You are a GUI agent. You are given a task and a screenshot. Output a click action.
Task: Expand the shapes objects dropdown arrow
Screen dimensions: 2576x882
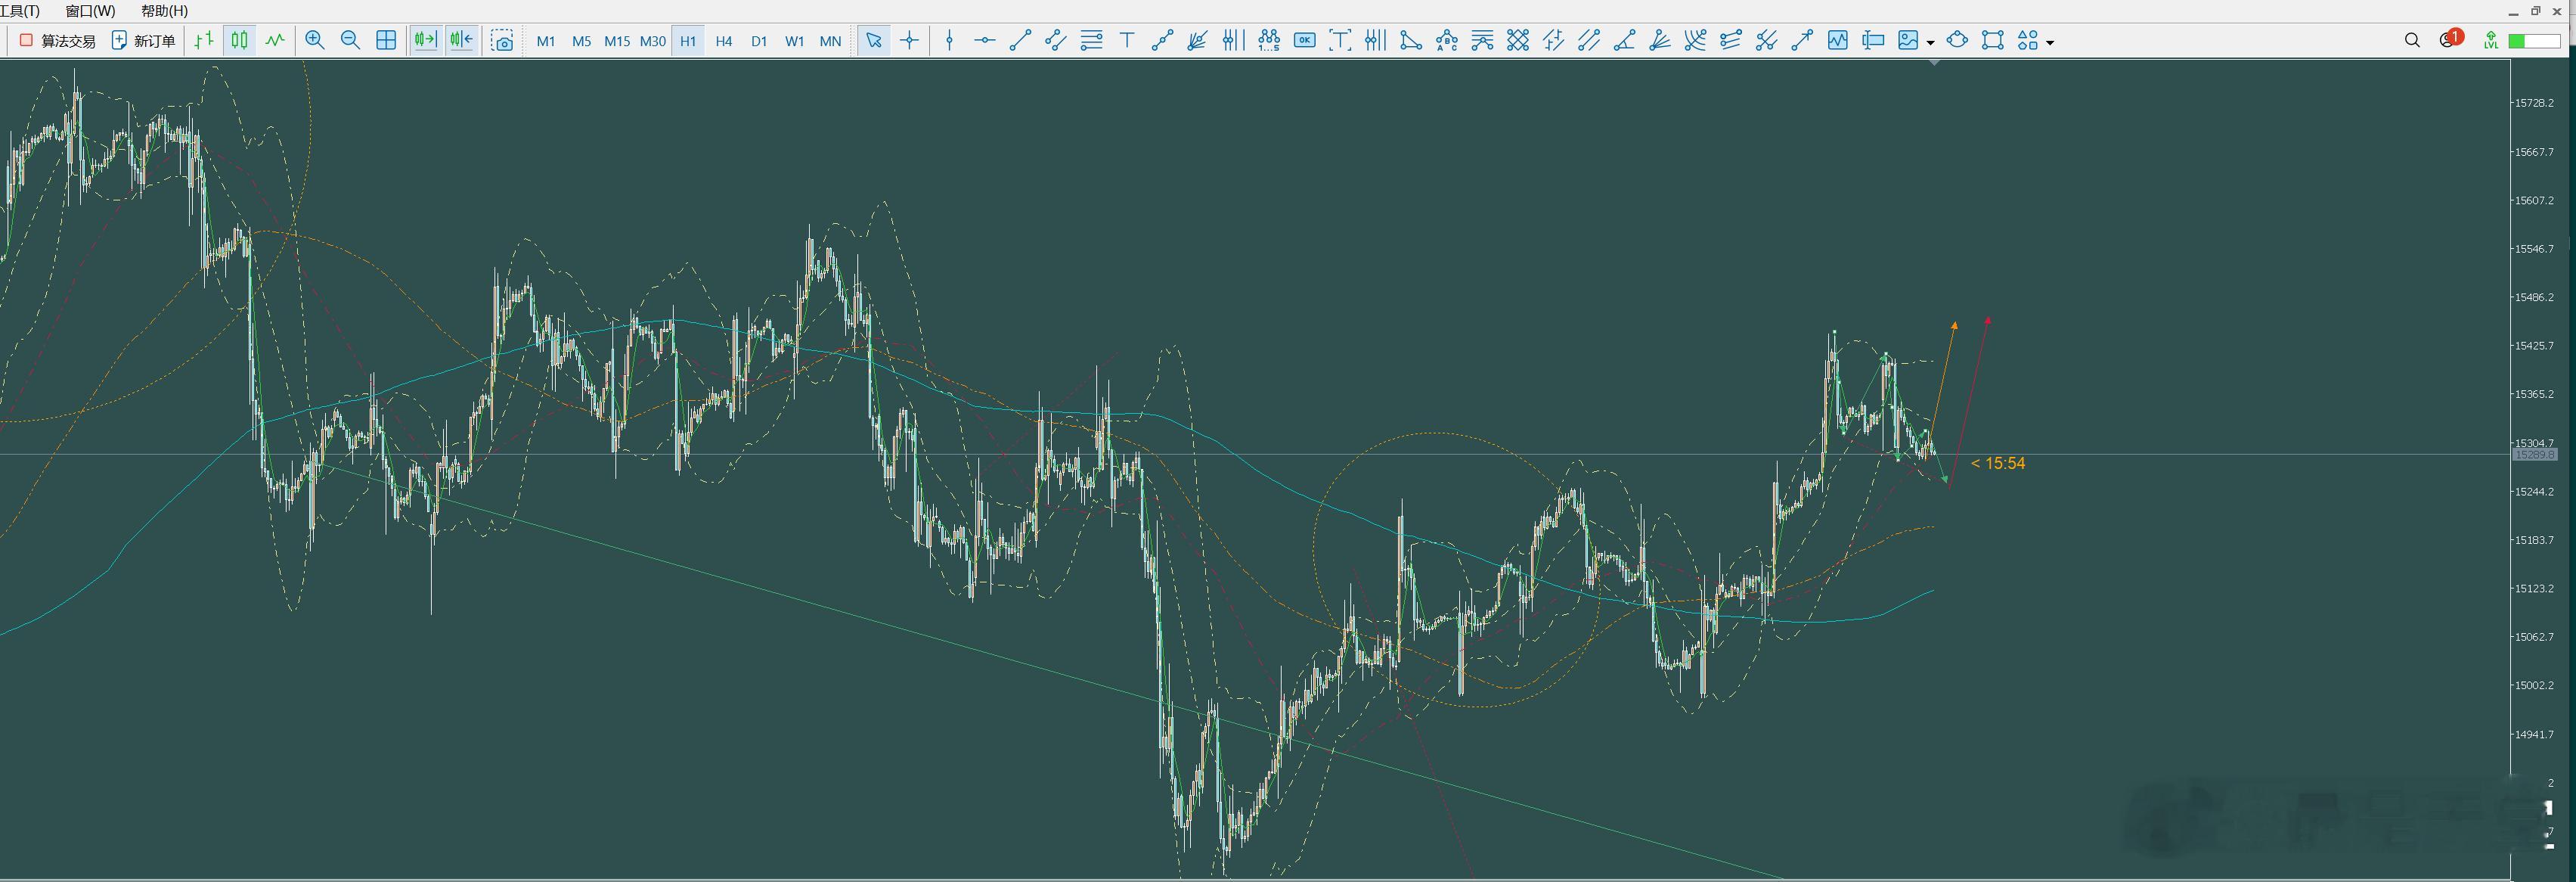tap(2050, 42)
